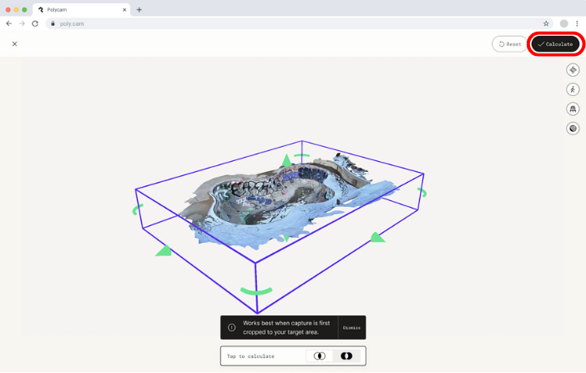
Task: Go forward in browser history
Action: (x=22, y=23)
